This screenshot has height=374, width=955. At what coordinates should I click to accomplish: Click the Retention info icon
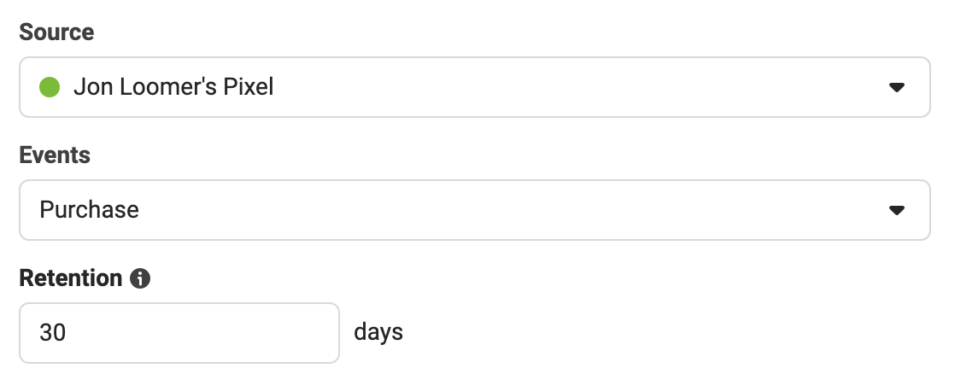140,278
